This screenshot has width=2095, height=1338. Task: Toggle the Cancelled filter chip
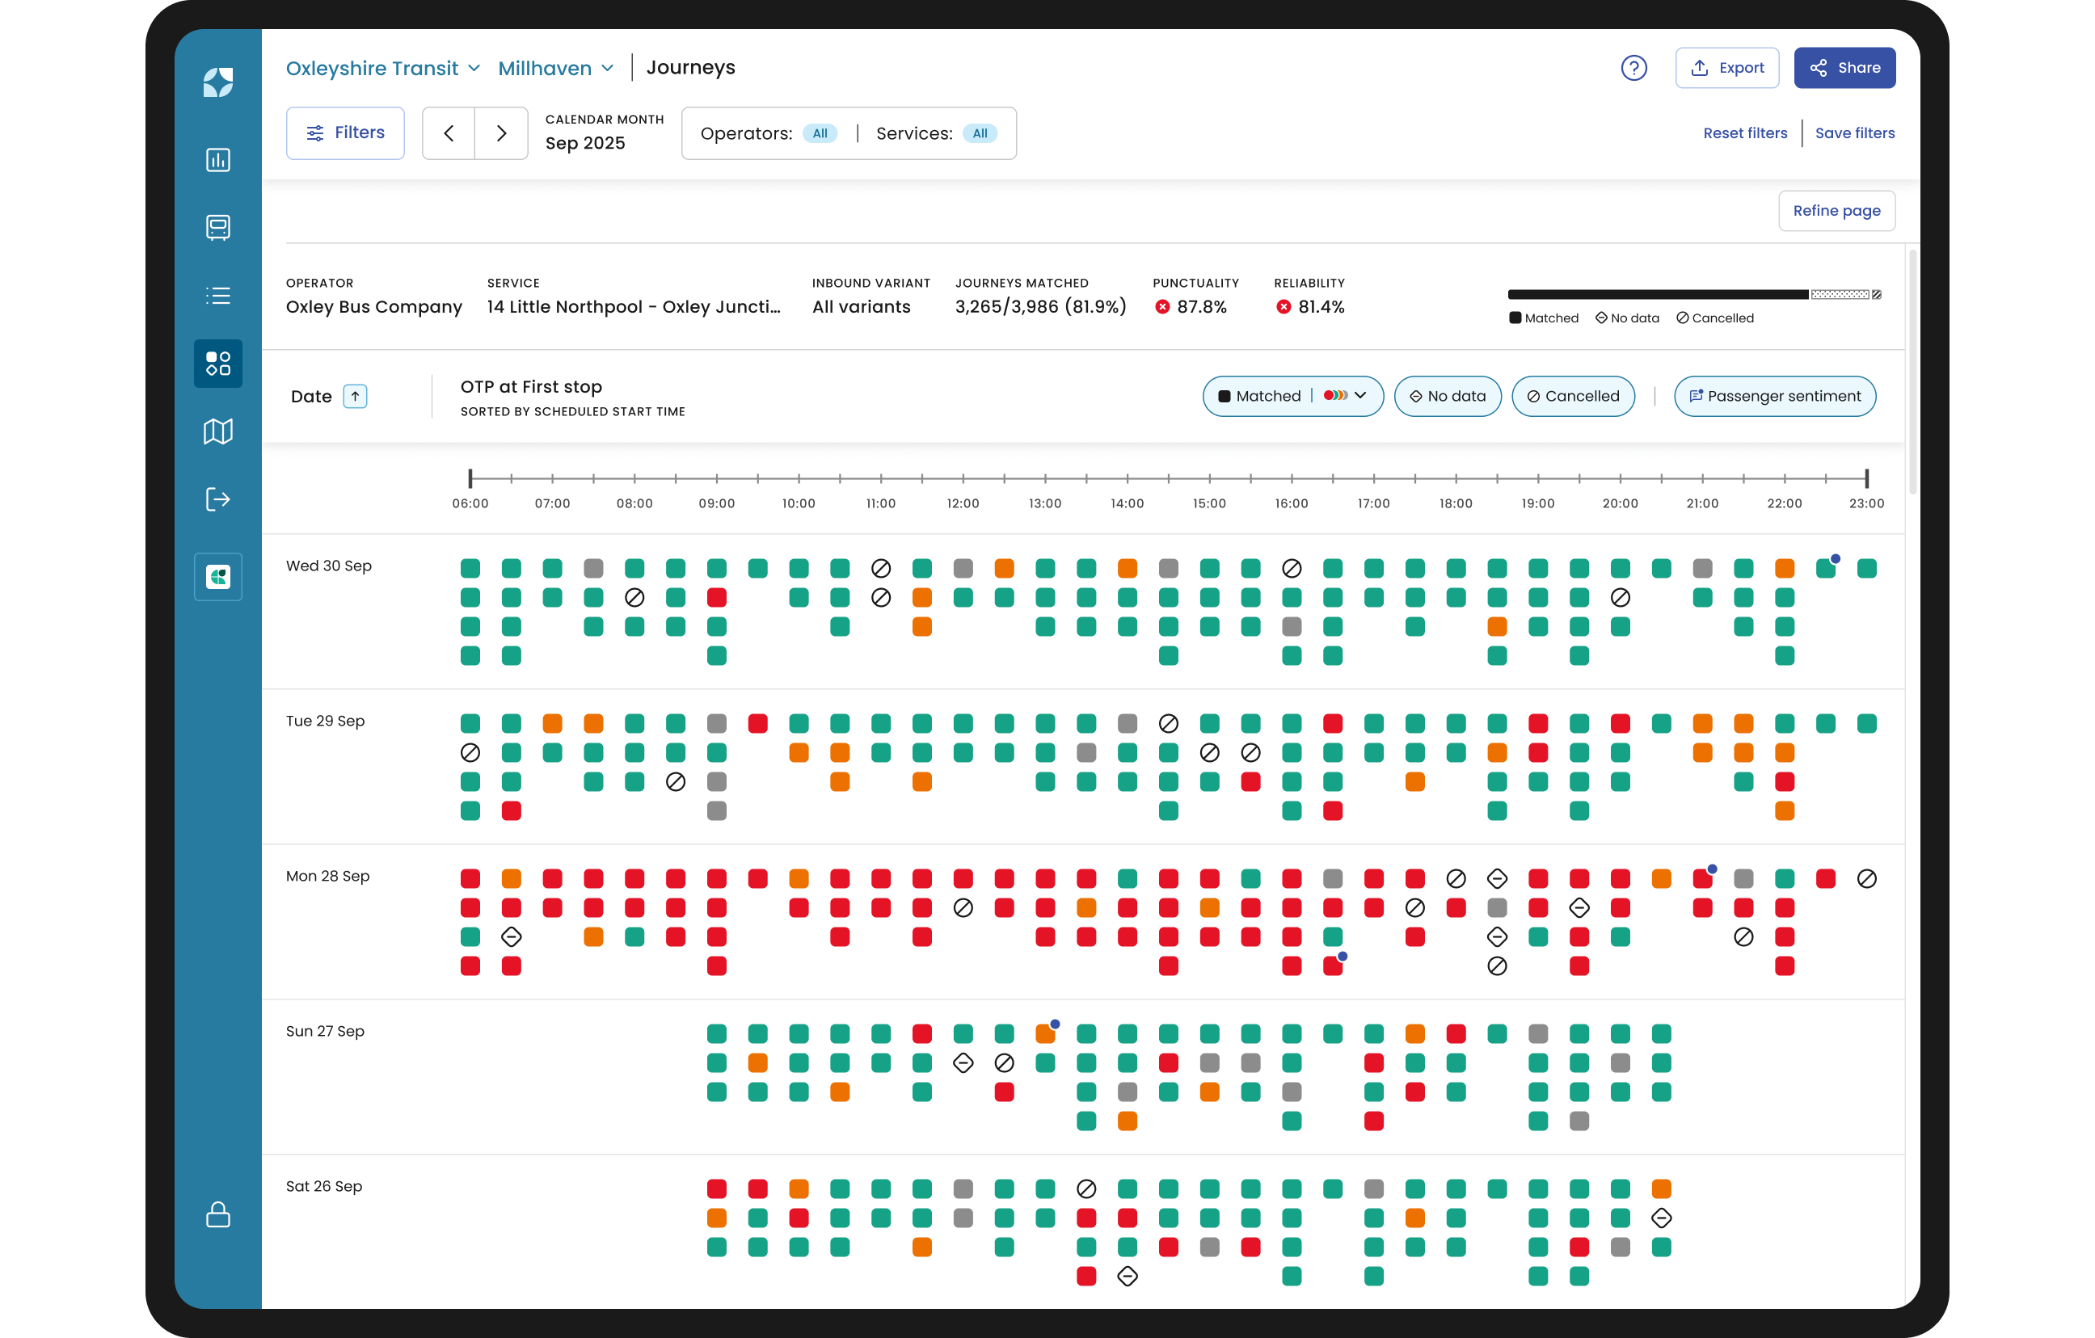(1572, 397)
